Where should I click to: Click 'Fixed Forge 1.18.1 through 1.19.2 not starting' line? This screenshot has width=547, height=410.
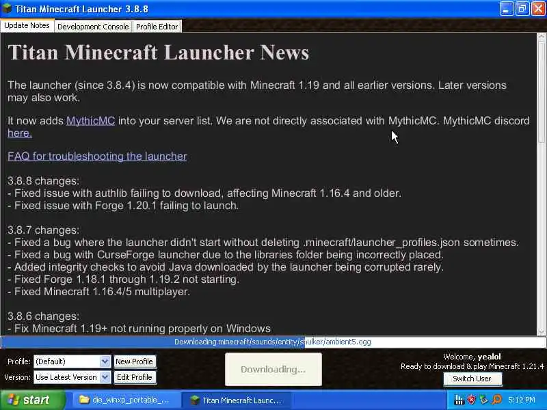pyautogui.click(x=124, y=279)
